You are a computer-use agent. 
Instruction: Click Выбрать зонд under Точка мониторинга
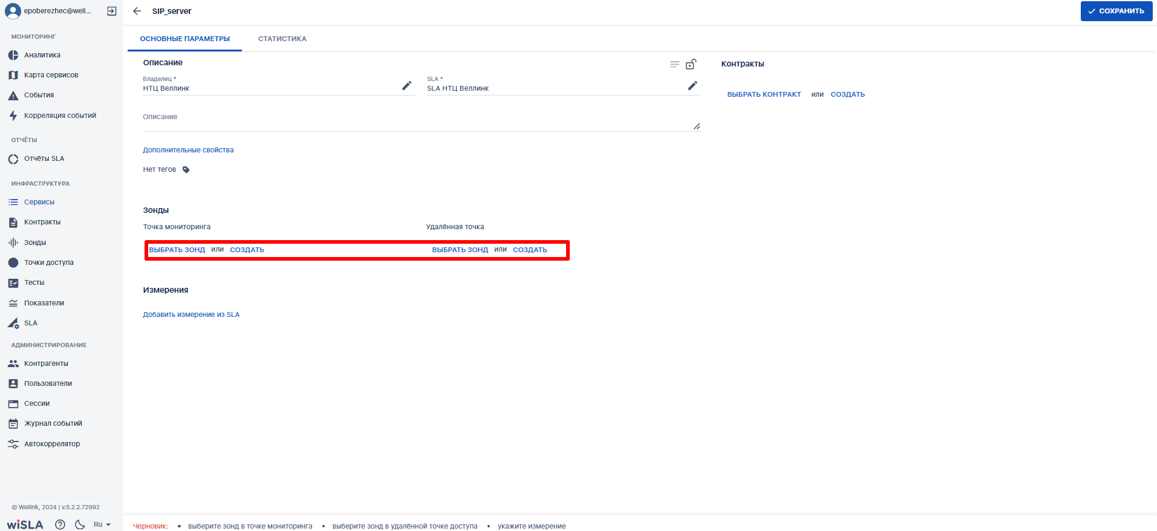[x=177, y=250]
